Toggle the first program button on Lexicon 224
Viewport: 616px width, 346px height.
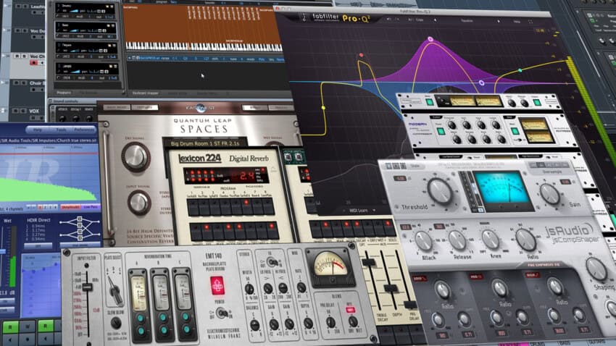click(x=193, y=208)
